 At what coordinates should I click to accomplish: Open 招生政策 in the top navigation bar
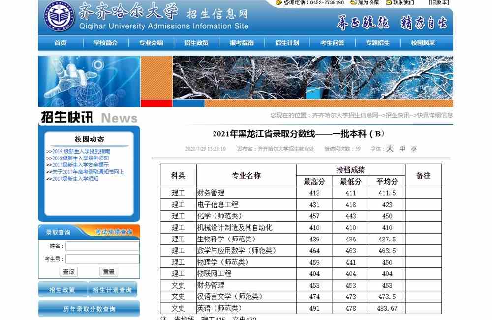(x=196, y=43)
